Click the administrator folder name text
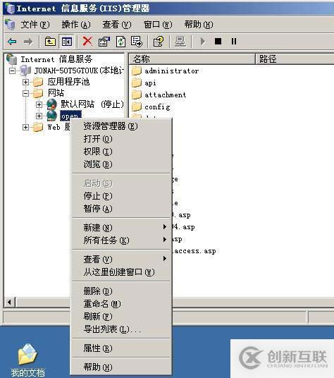This screenshot has height=378, width=334. (x=171, y=71)
